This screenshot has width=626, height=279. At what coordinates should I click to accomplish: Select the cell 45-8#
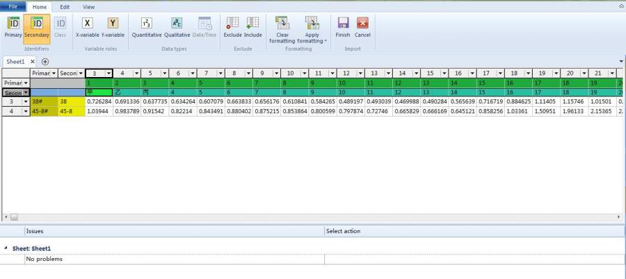[44, 112]
